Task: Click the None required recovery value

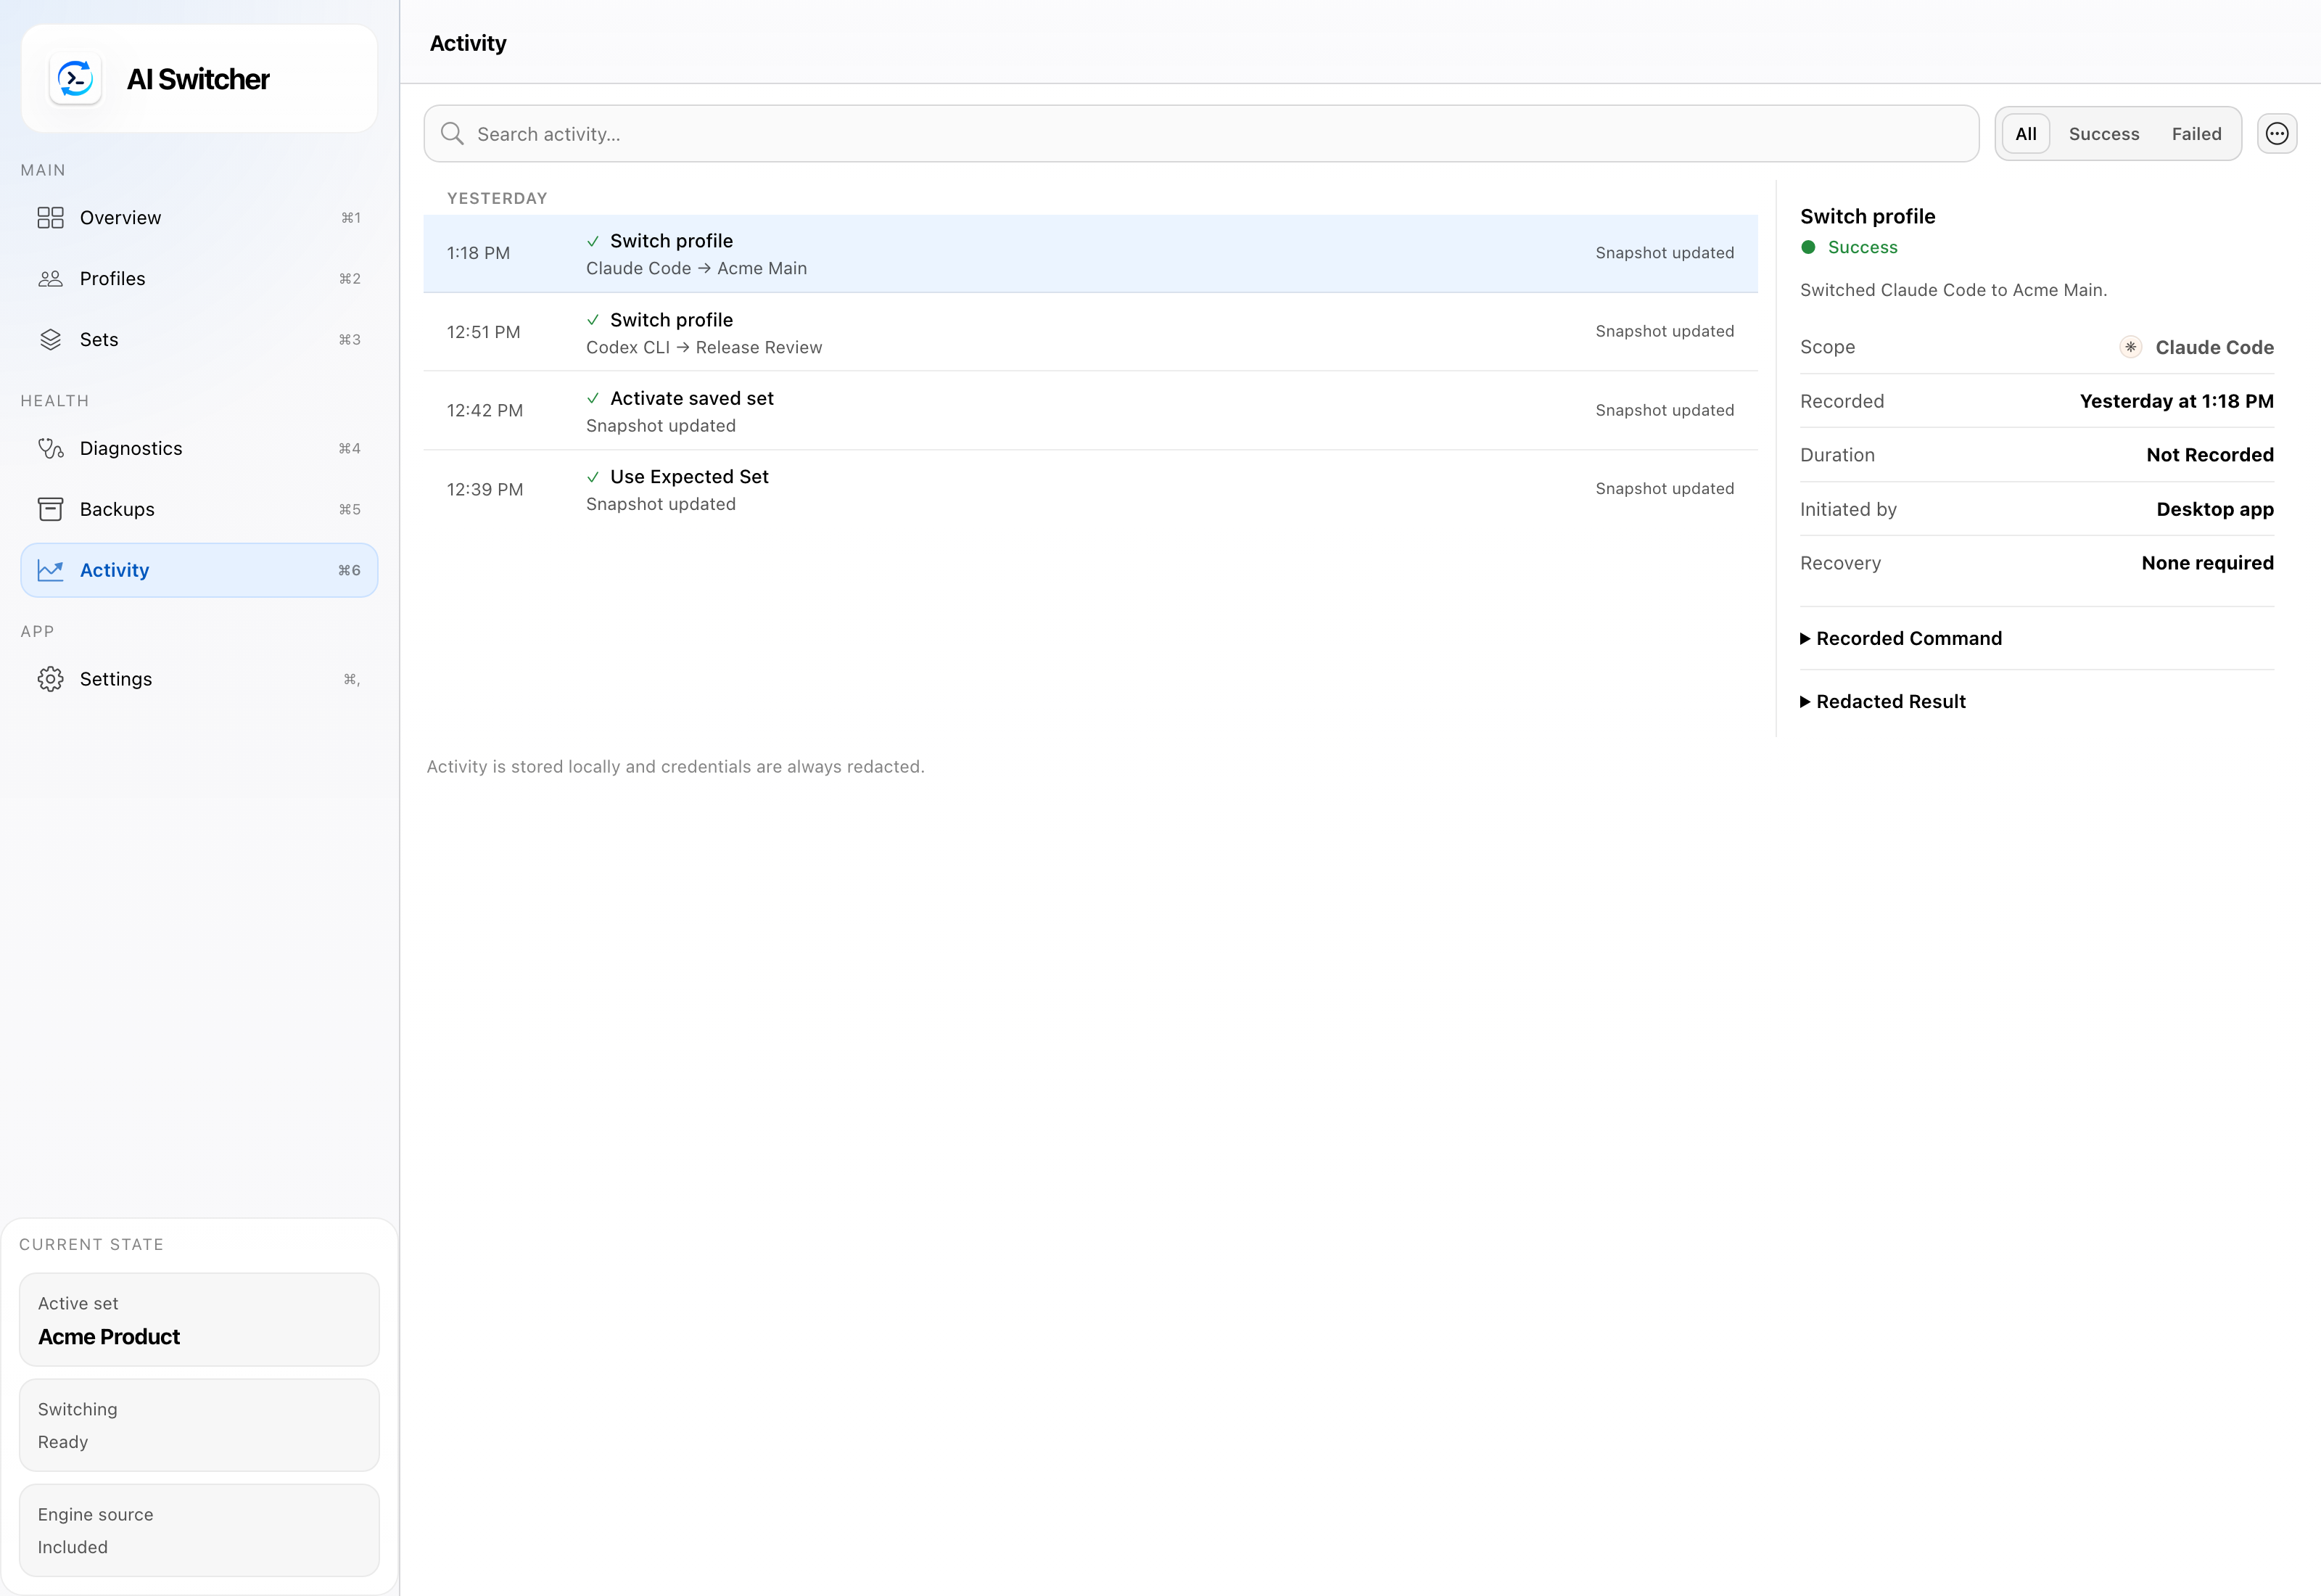Action: point(2207,563)
